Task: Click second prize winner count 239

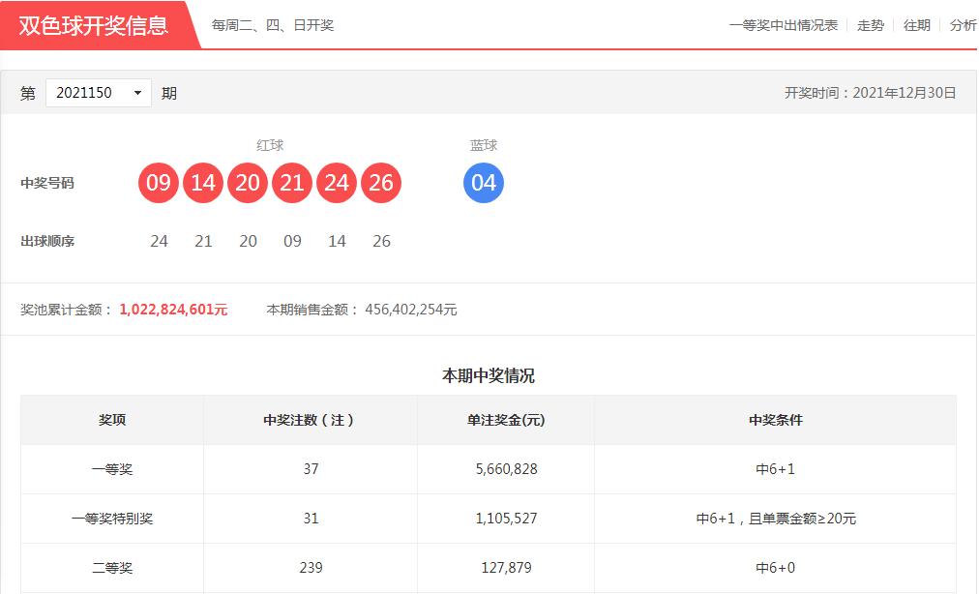Action: 311,568
